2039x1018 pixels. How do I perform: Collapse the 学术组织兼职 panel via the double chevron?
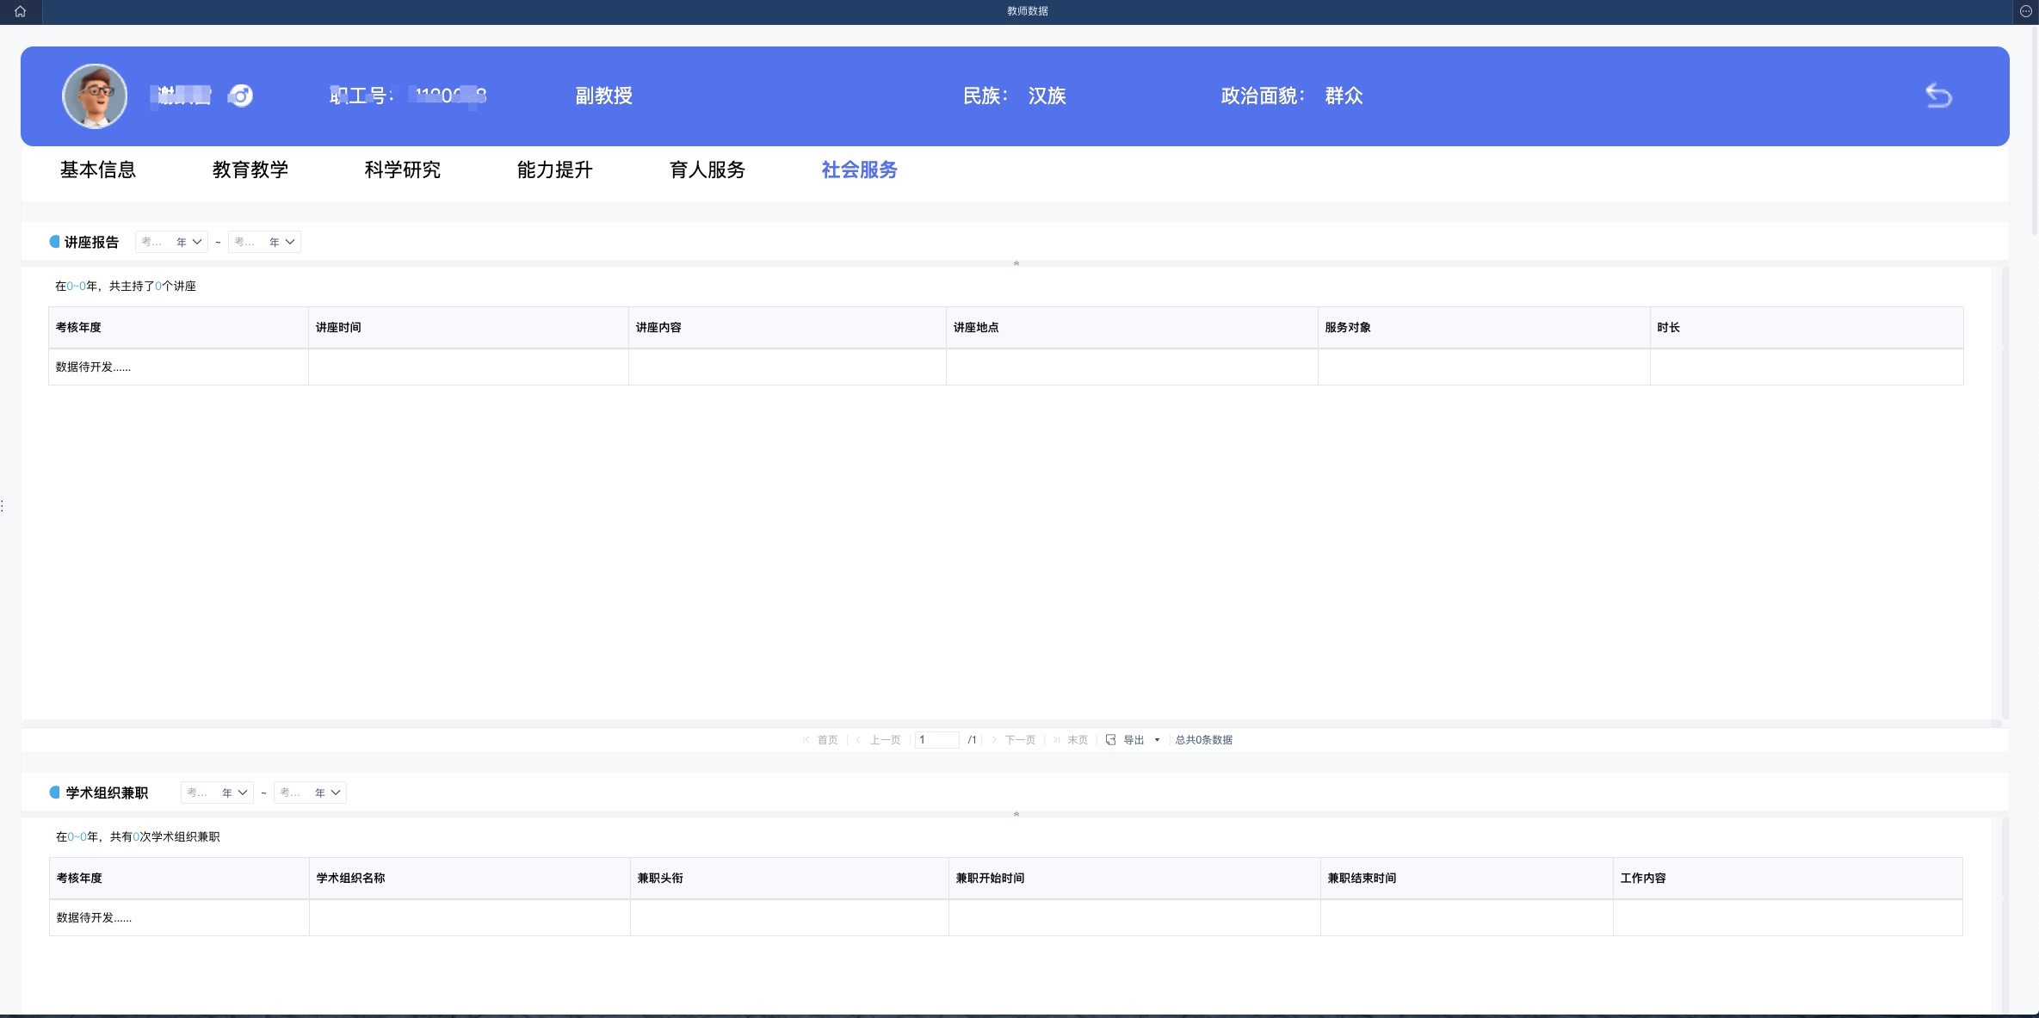(1016, 814)
